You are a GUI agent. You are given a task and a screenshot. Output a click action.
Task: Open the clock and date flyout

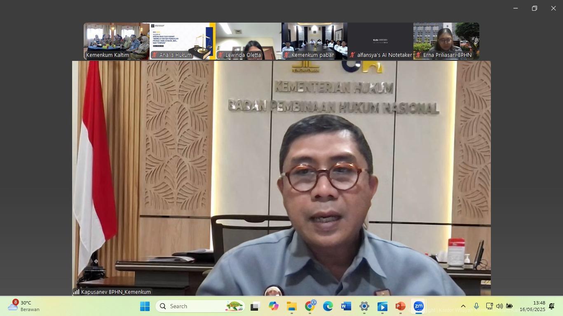tap(532, 306)
